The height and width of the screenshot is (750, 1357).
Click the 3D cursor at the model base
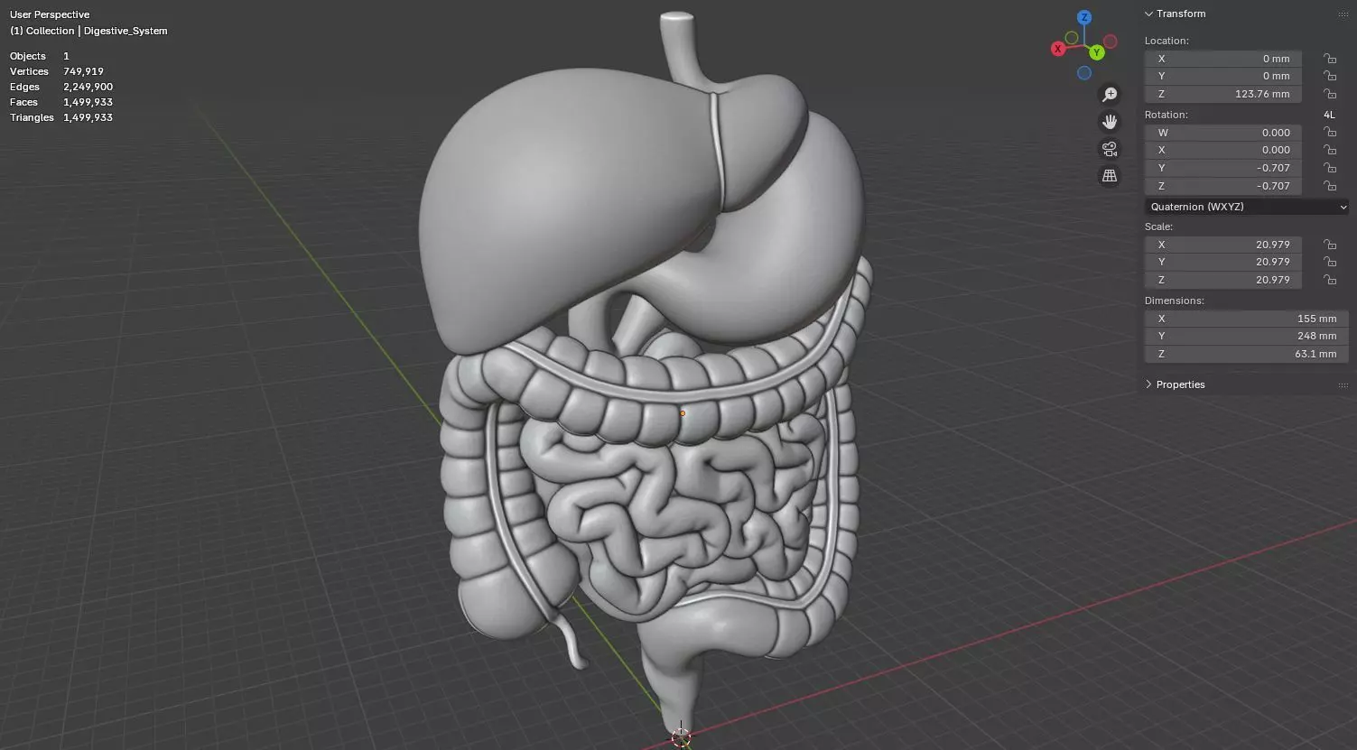coord(681,737)
